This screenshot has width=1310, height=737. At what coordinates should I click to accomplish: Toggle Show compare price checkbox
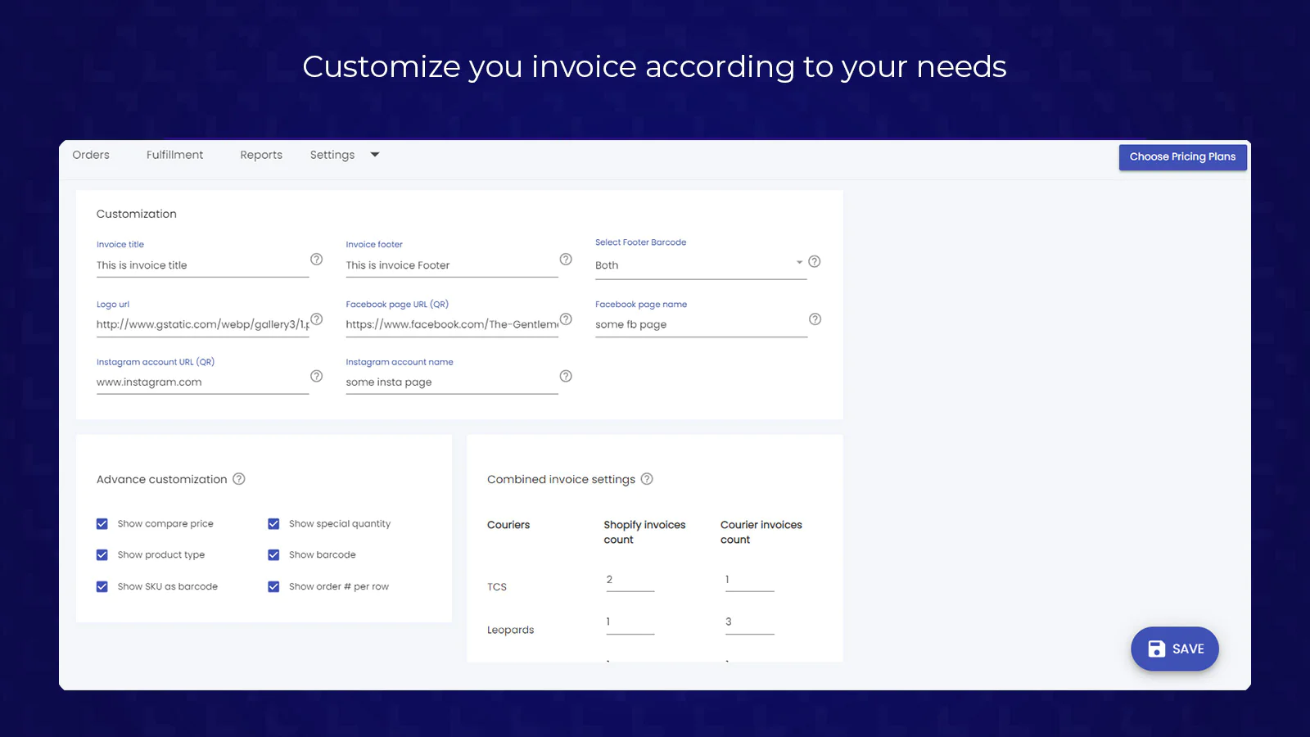point(102,524)
